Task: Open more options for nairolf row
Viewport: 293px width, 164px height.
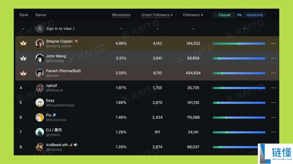Action: pos(274,88)
